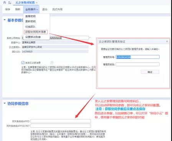Close the 云之家团队管理员验证 dialog
Viewport: 172px width, 141px height.
coord(167,41)
